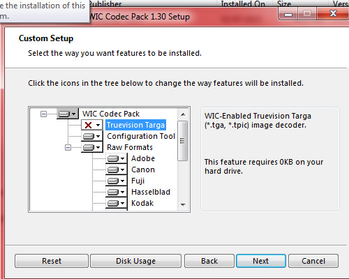This screenshot has width=349, height=279.
Task: Click the red X icon beside Truevision Targa
Action: pos(89,125)
